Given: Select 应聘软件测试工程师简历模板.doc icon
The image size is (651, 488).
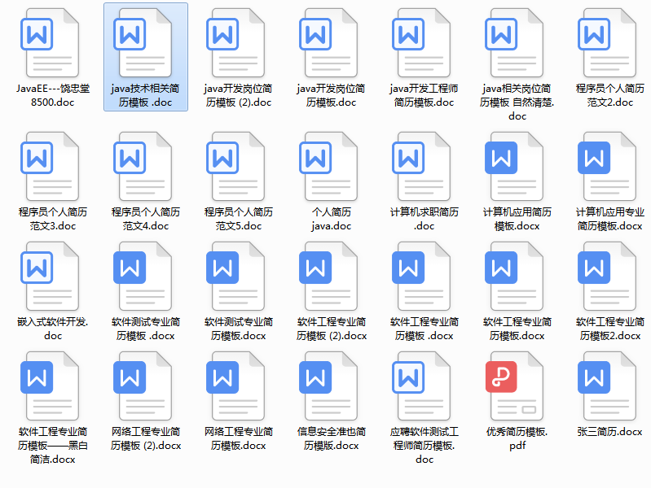Looking at the screenshot, I should pos(422,386).
